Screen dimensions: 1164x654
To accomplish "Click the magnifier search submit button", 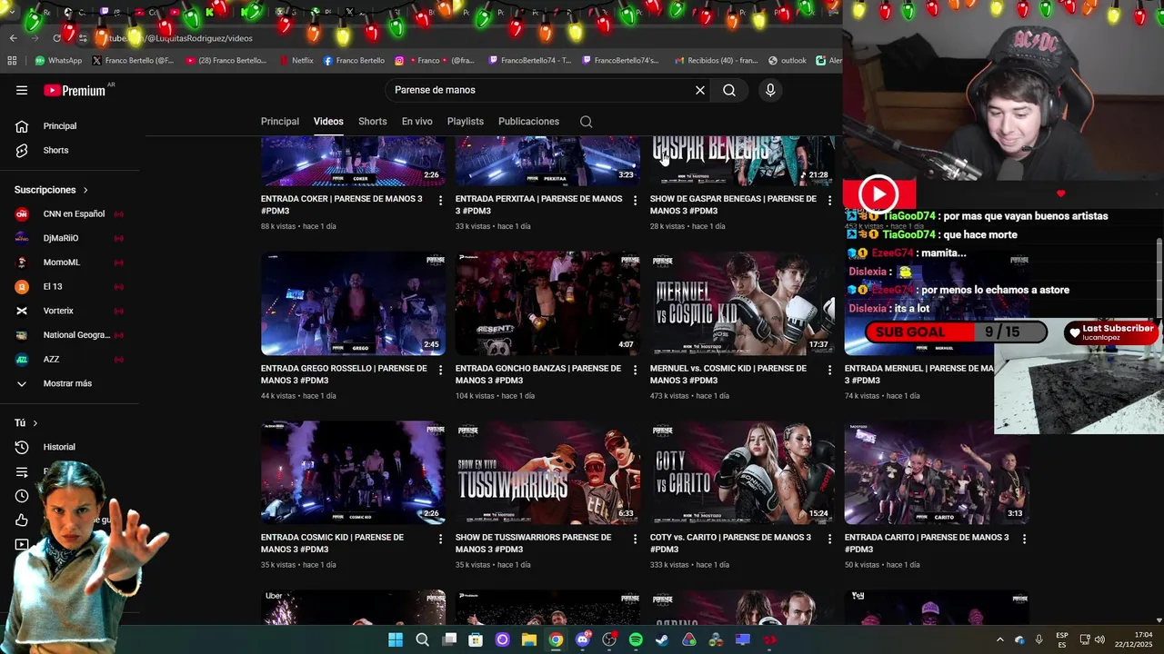I will coord(729,90).
